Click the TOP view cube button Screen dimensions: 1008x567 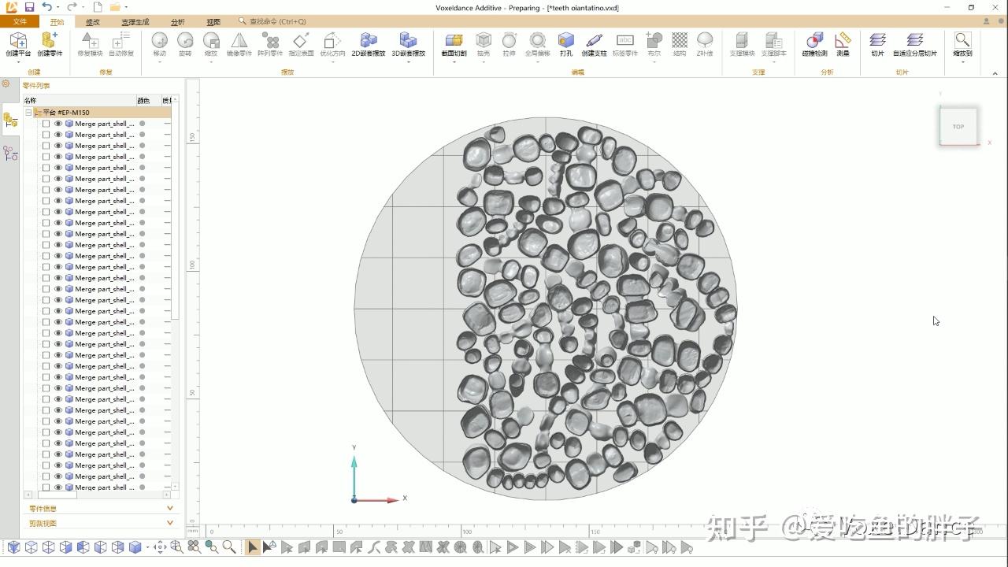958,126
